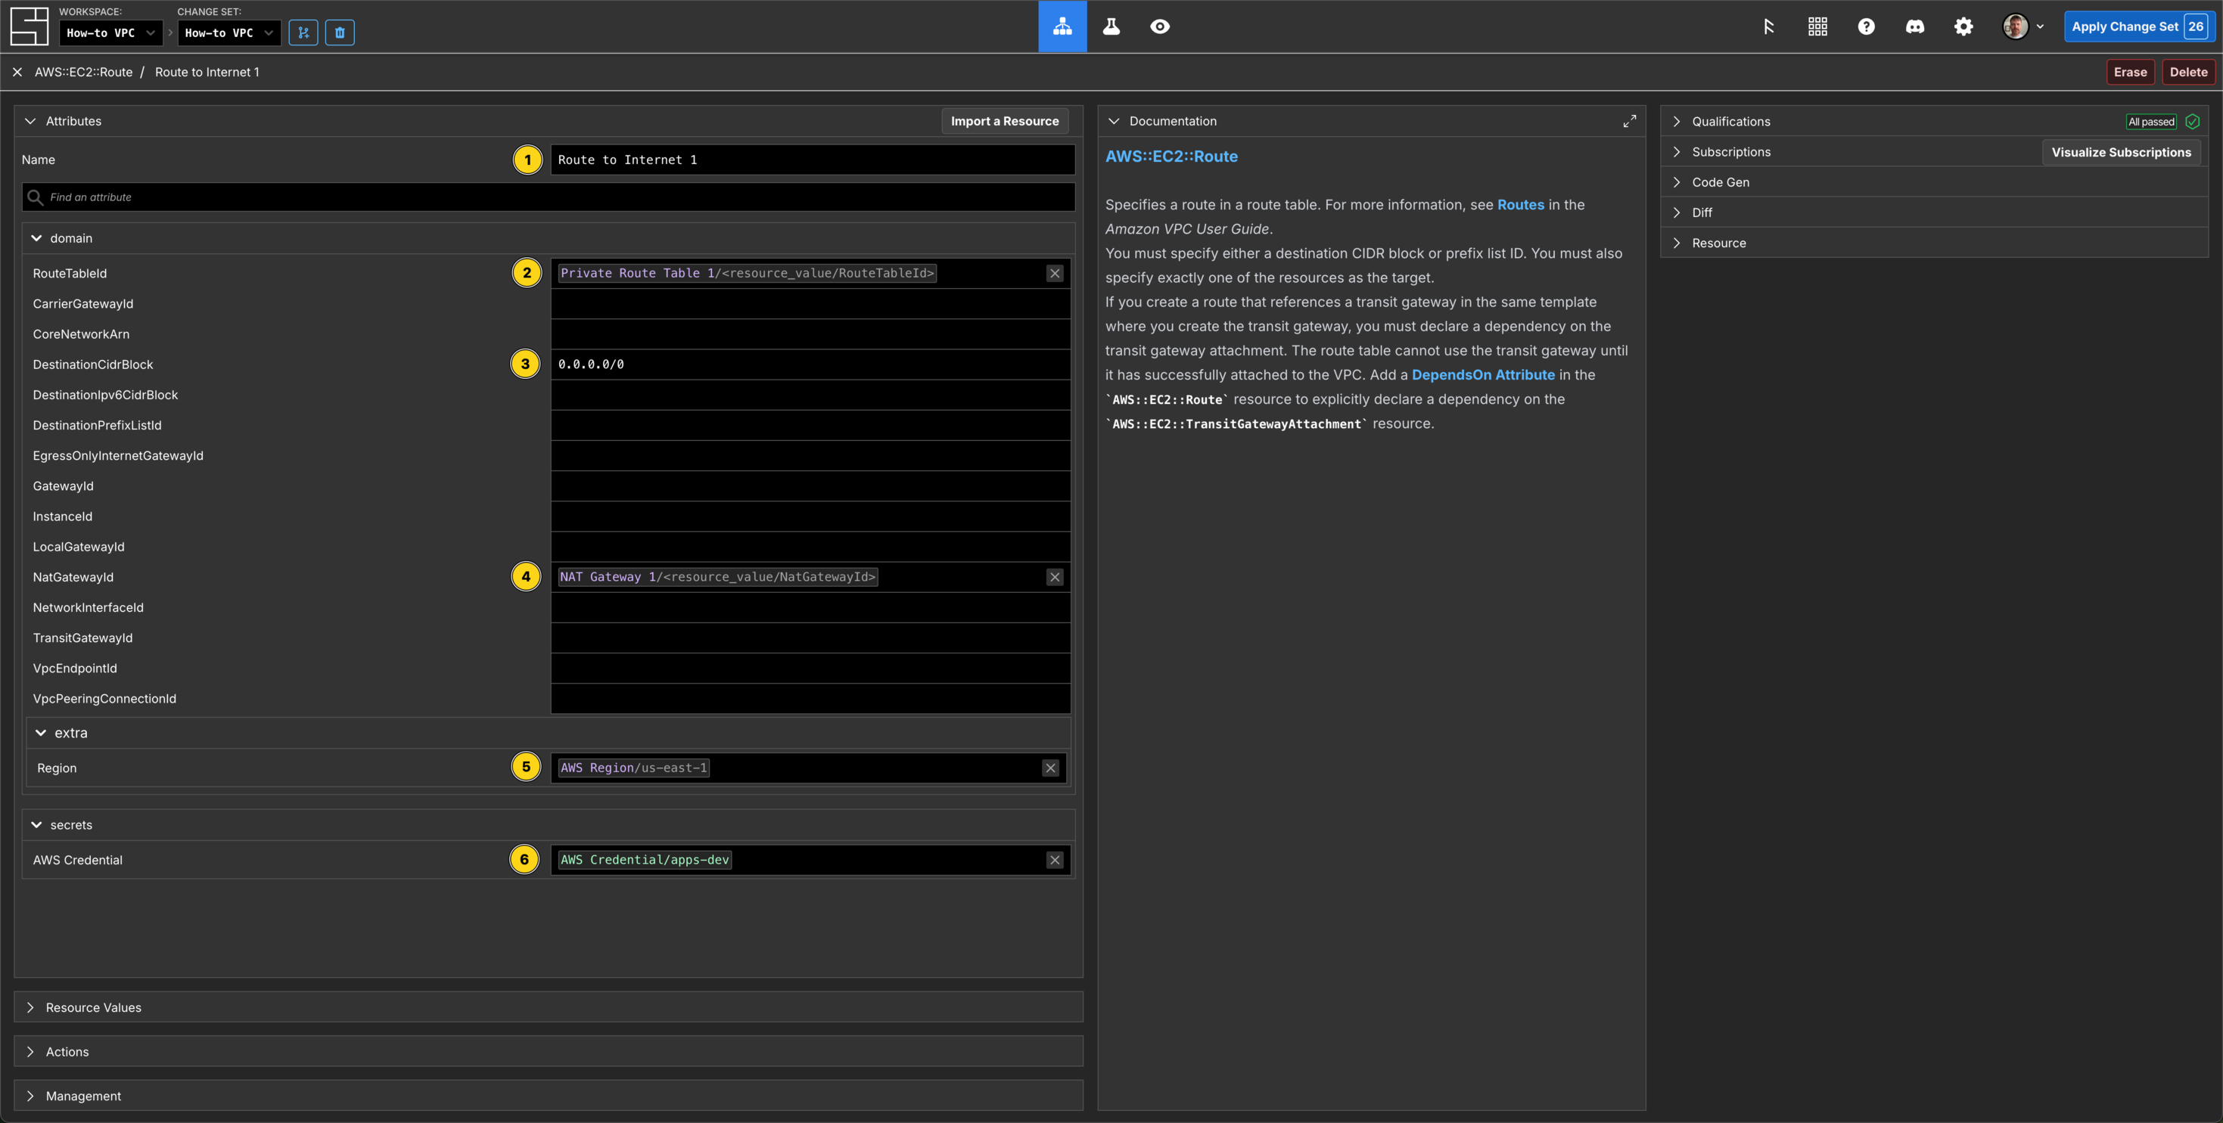Image resolution: width=2223 pixels, height=1123 pixels.
Task: Click the AWS::EC2::Route breadcrumb
Action: 84,73
